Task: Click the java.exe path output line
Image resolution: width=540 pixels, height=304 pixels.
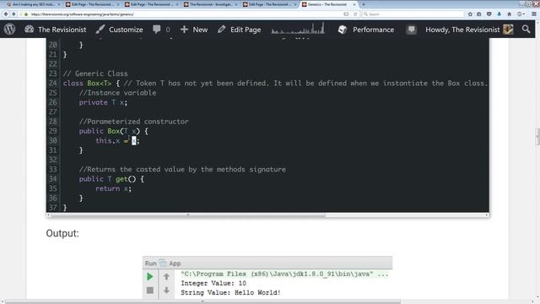Action: point(284,274)
